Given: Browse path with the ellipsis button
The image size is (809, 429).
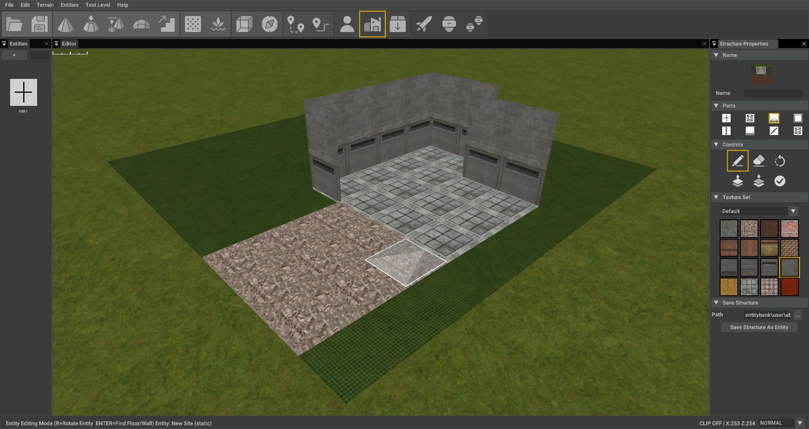Looking at the screenshot, I should click(x=798, y=315).
